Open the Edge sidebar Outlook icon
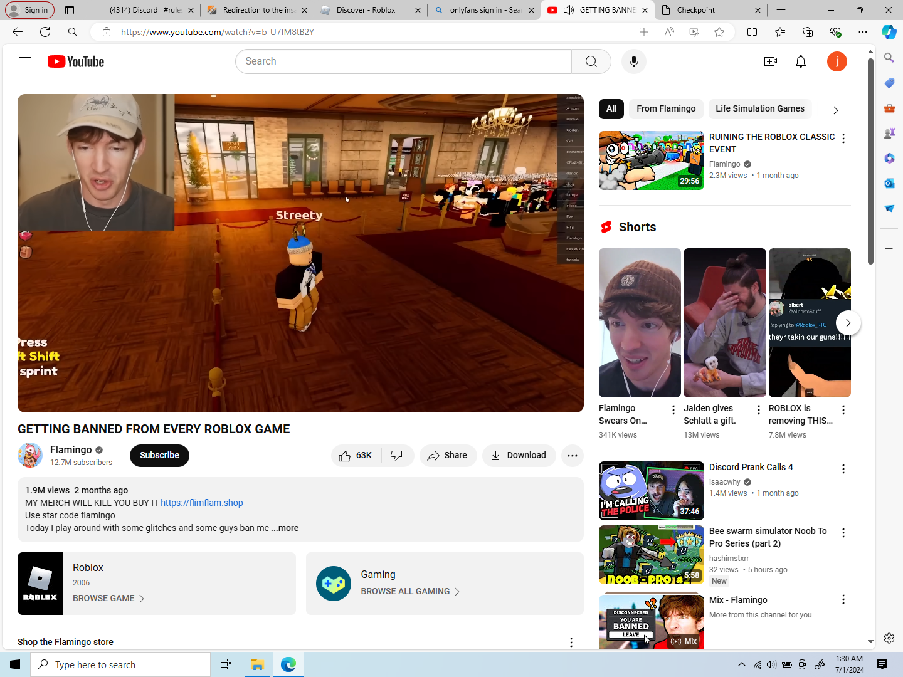This screenshot has width=903, height=677. click(889, 183)
